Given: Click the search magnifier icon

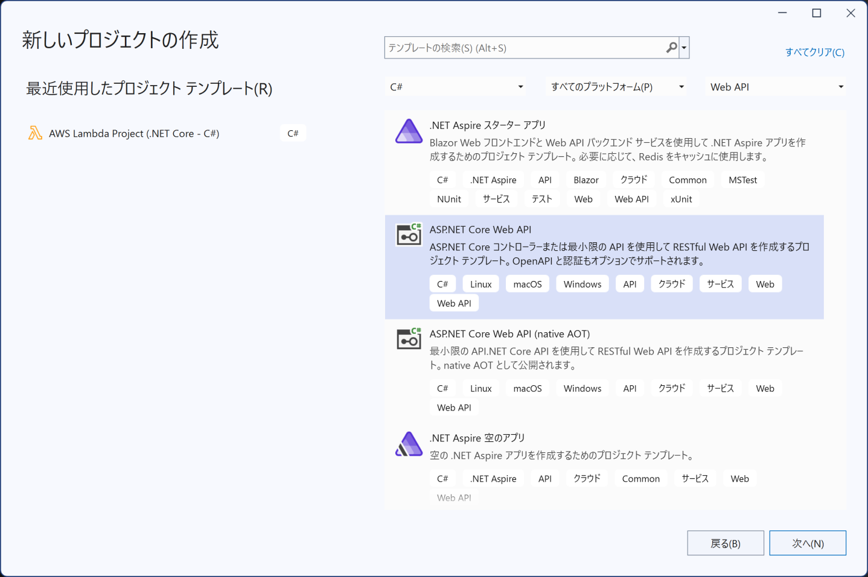Looking at the screenshot, I should (671, 48).
